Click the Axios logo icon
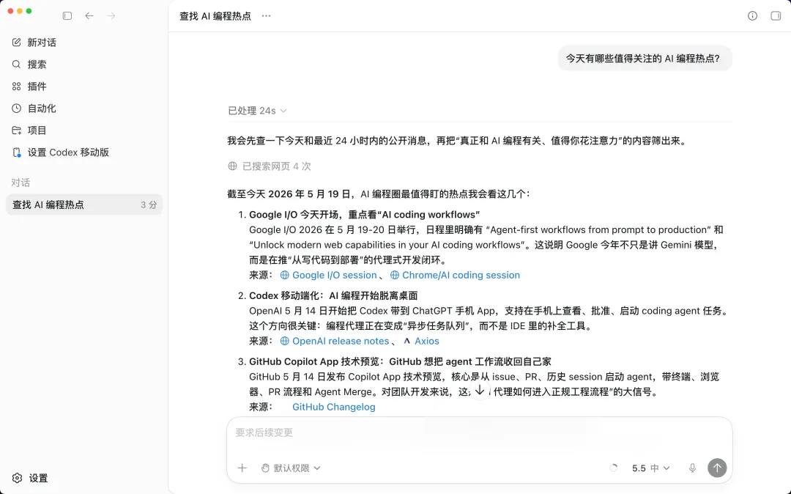The width and height of the screenshot is (791, 494). point(406,341)
